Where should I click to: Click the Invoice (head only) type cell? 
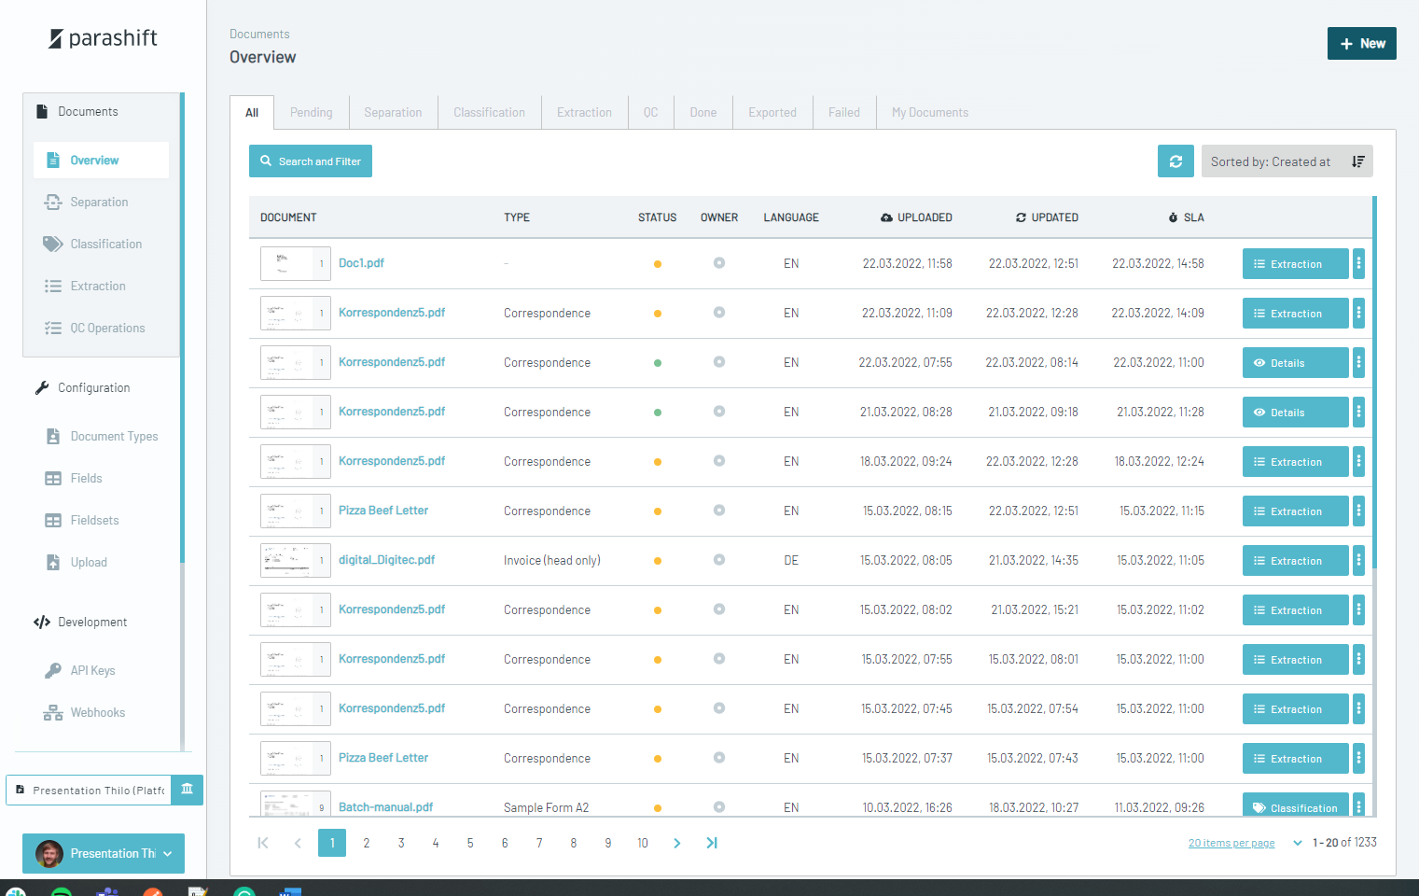point(552,561)
